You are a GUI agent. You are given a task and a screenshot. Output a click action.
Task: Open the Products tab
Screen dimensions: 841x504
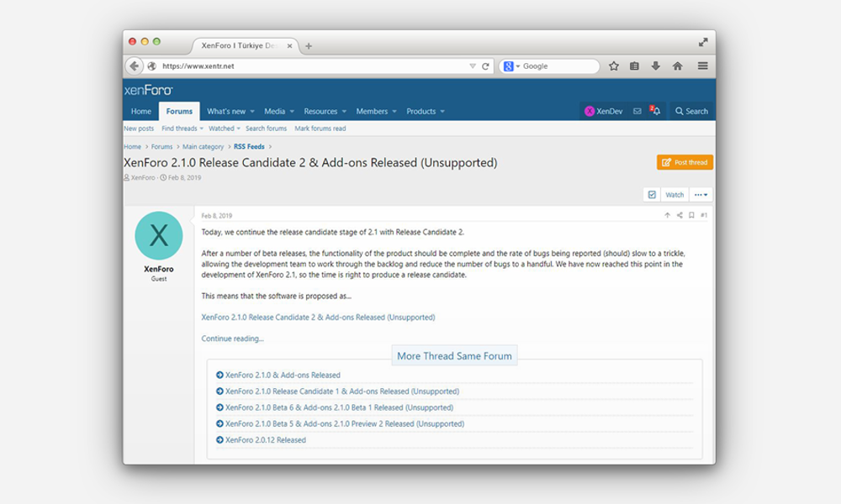[x=421, y=112]
